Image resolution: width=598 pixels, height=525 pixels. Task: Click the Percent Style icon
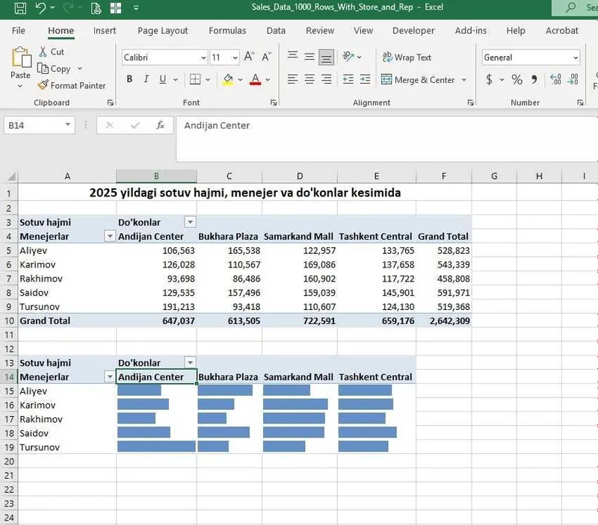[x=517, y=79]
